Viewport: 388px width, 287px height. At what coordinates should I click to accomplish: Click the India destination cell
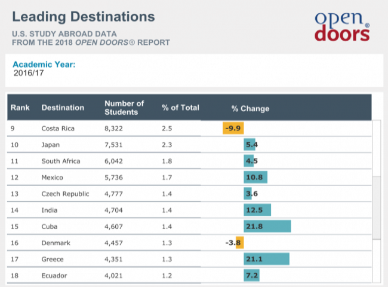pyautogui.click(x=50, y=210)
